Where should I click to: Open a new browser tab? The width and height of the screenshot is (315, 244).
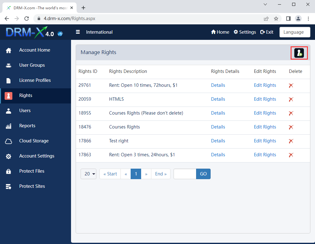tap(83, 8)
